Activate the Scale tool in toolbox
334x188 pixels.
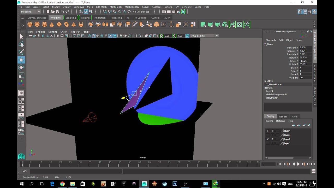(21, 75)
